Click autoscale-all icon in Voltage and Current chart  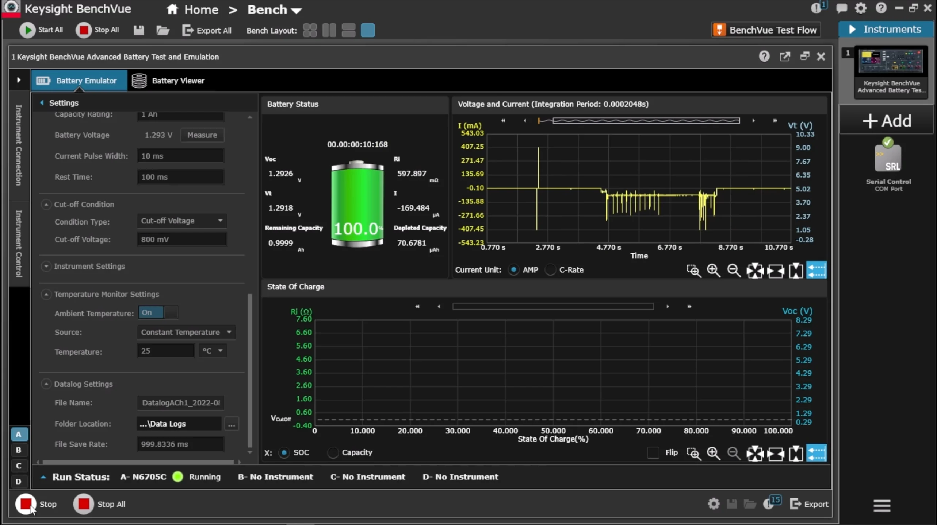click(755, 271)
